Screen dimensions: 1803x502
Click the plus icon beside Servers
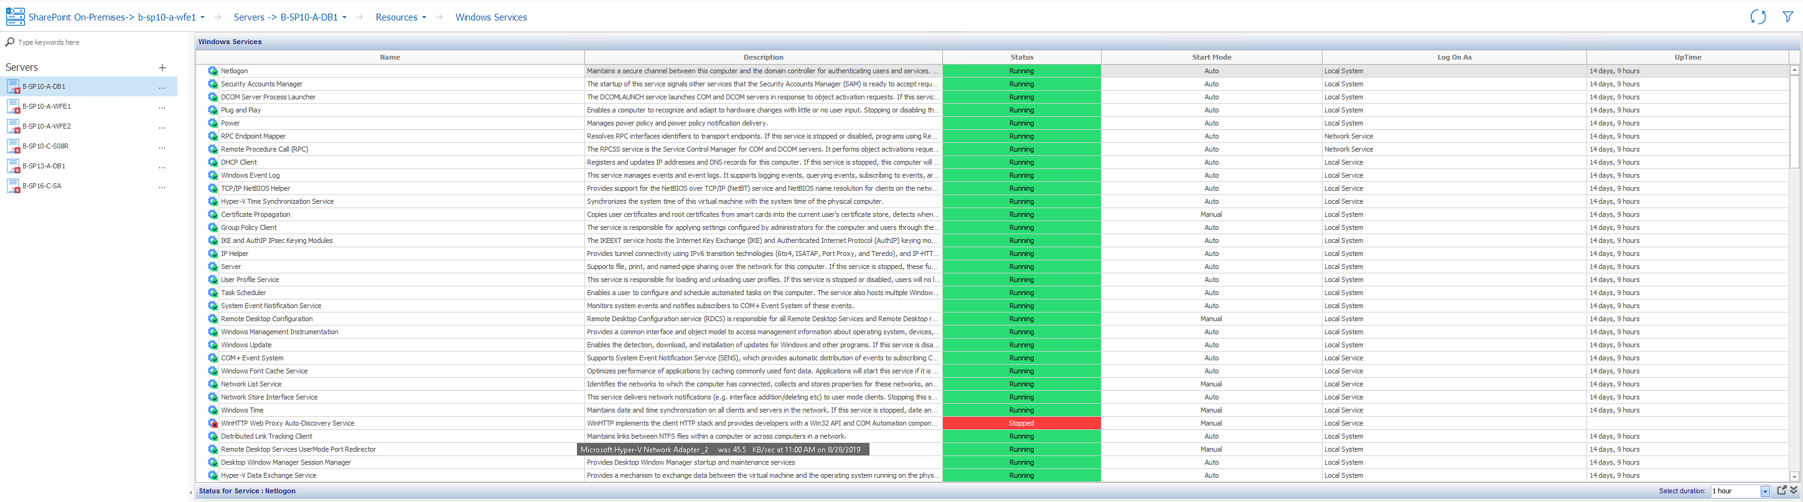(162, 68)
